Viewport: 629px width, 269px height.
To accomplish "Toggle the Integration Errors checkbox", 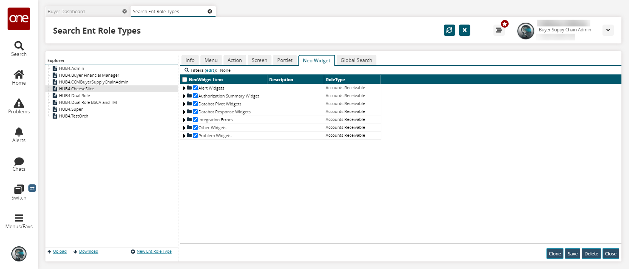I will (195, 120).
